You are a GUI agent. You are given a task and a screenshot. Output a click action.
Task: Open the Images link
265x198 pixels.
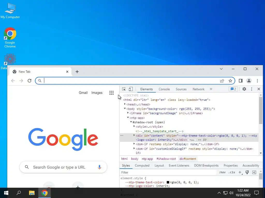(97, 93)
